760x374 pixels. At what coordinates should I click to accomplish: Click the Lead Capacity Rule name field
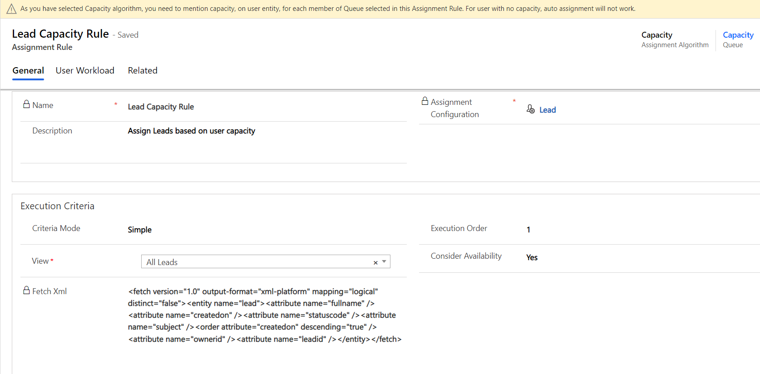click(x=161, y=107)
